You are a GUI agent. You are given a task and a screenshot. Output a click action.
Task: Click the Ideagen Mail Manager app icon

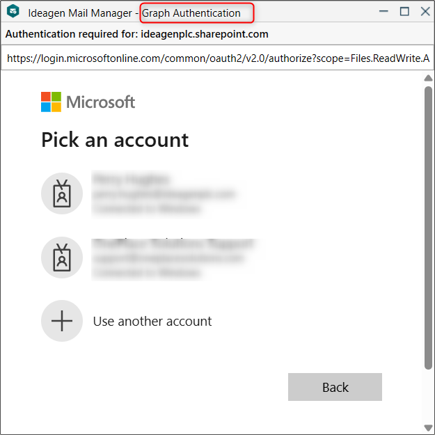(13, 13)
